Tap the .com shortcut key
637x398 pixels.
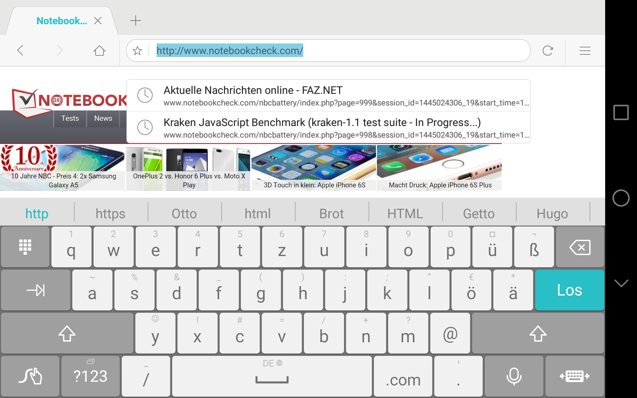403,376
